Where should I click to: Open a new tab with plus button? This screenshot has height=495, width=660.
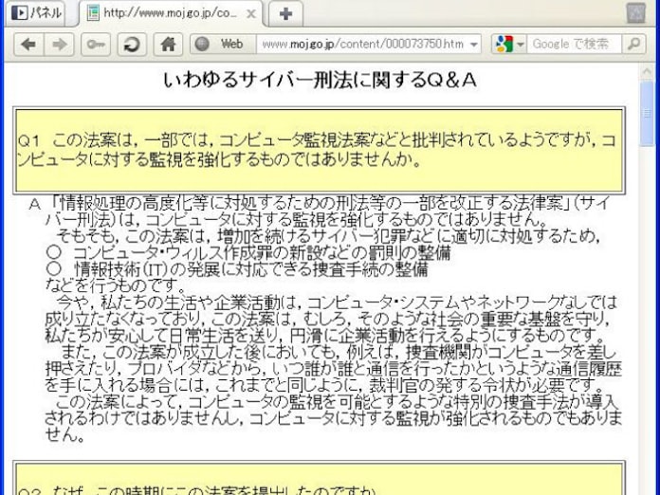click(x=285, y=13)
